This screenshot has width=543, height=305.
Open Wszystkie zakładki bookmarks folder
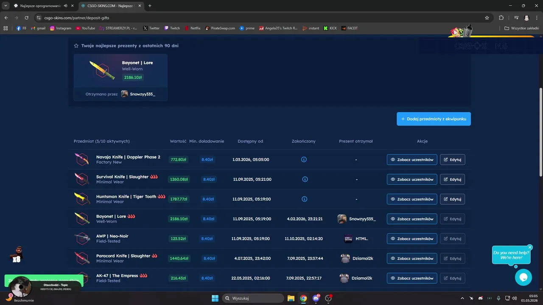[521, 28]
